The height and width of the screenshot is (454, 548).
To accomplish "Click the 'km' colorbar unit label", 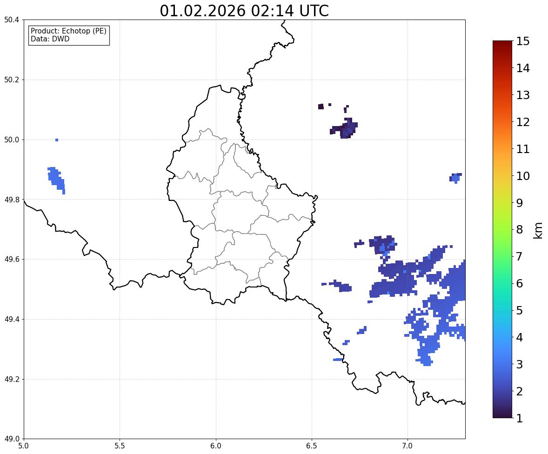I will tap(538, 230).
